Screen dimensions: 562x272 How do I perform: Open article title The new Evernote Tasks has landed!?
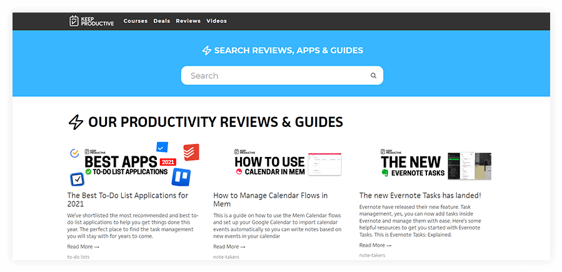[420, 196]
